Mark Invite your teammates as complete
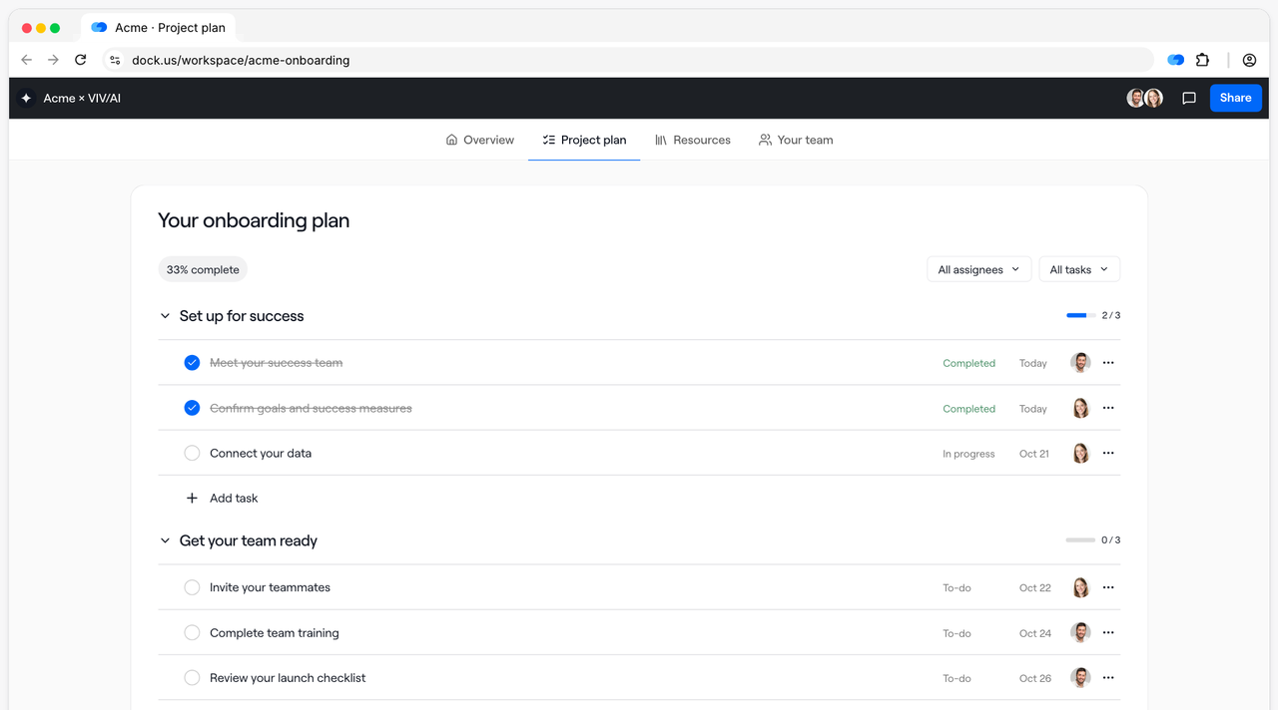The width and height of the screenshot is (1278, 710). [192, 587]
